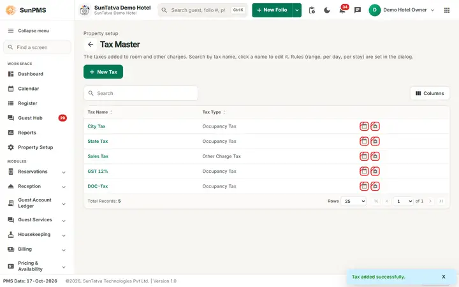This screenshot has height=287, width=459.
Task: Click the Guest Hub badge showing 29
Action: (x=62, y=118)
